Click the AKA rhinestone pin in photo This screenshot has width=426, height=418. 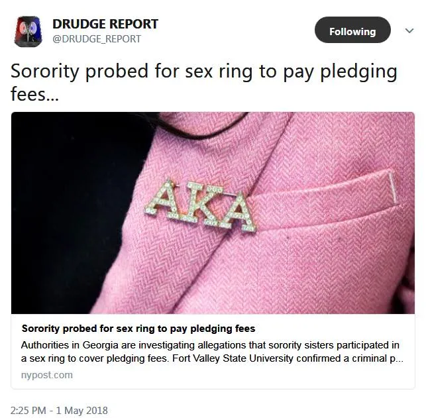click(201, 207)
